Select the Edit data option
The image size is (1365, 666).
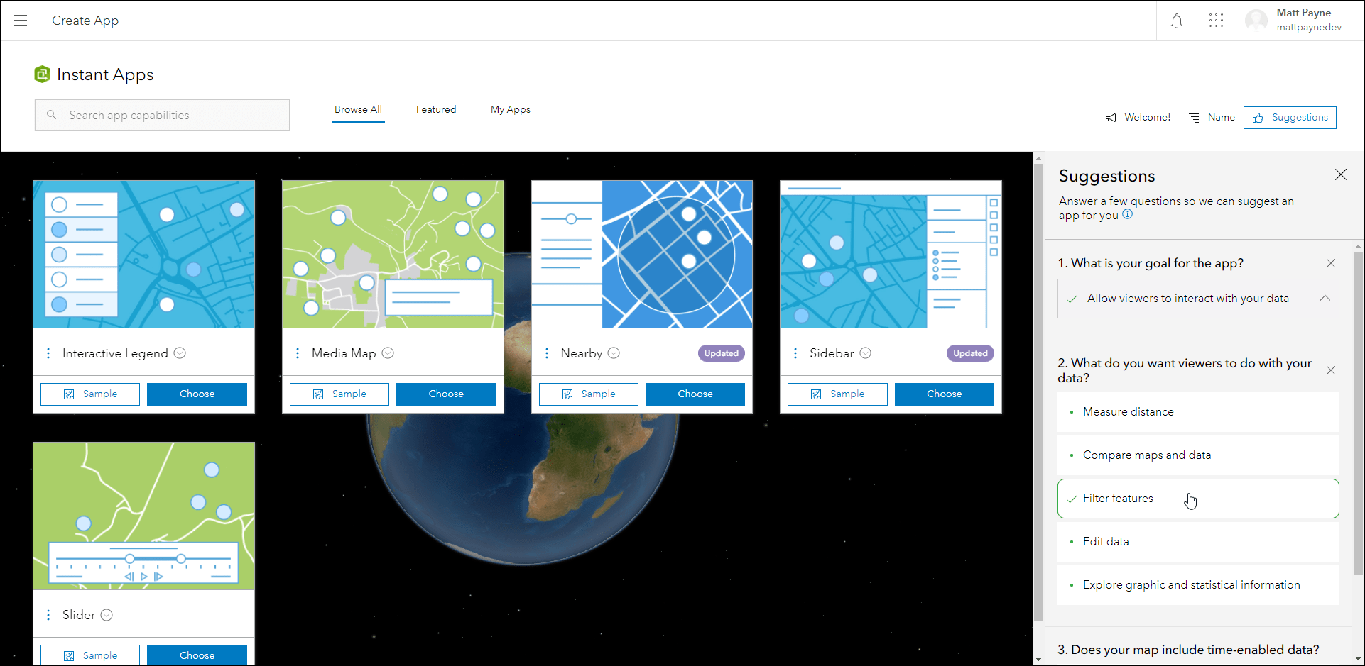pos(1198,542)
